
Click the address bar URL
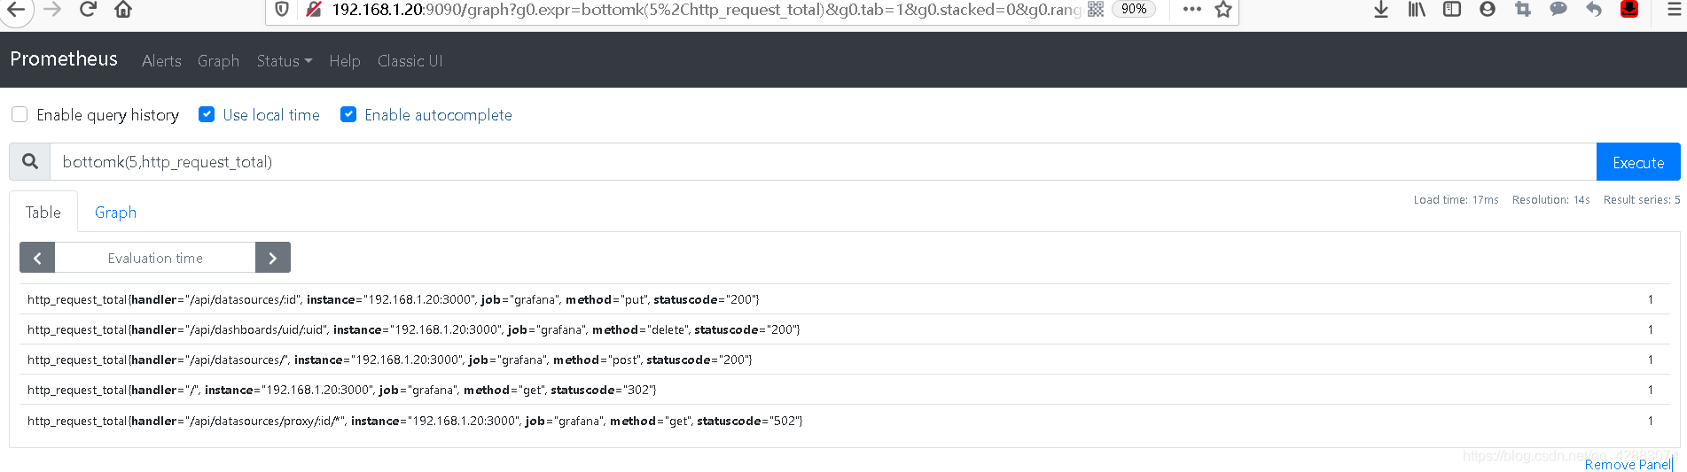(706, 10)
